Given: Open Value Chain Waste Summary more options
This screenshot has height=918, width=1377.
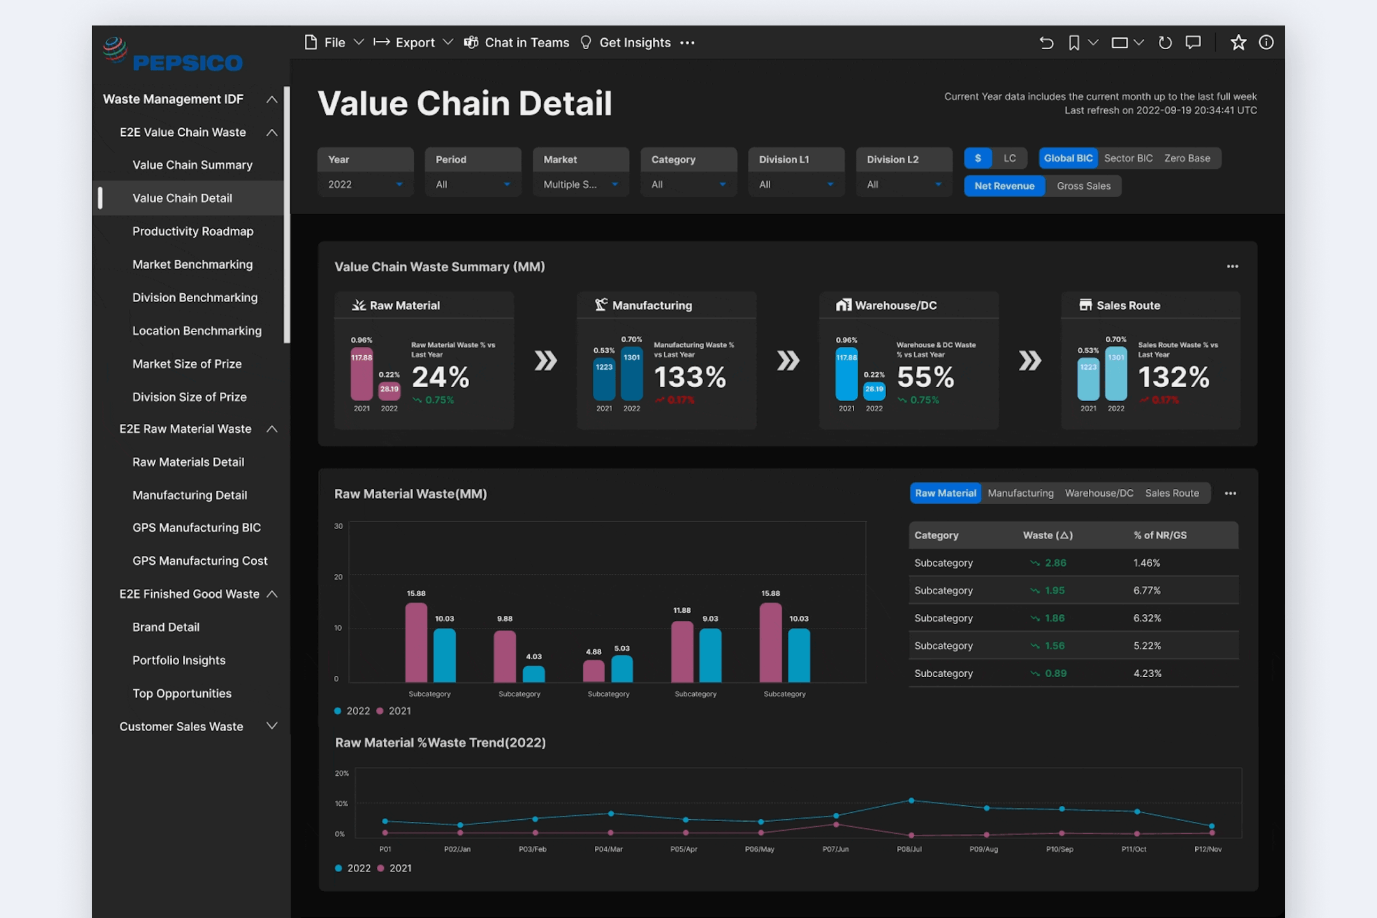Looking at the screenshot, I should [x=1232, y=266].
